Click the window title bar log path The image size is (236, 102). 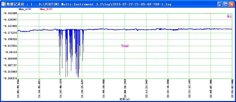105,4
